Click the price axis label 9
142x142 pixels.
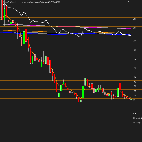[134, 100]
